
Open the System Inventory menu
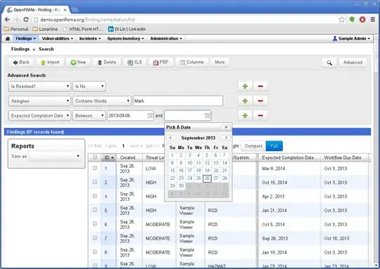coord(125,39)
